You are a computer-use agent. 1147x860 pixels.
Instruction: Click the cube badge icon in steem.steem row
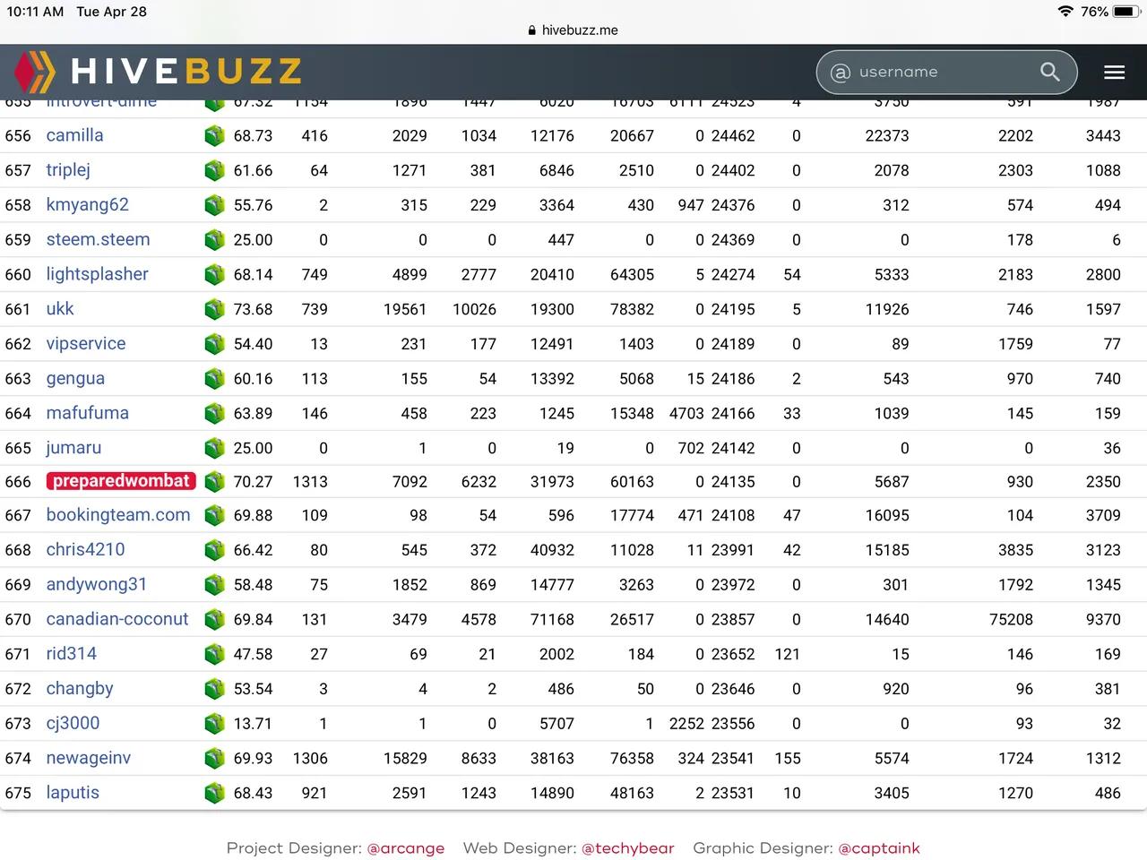coord(215,240)
